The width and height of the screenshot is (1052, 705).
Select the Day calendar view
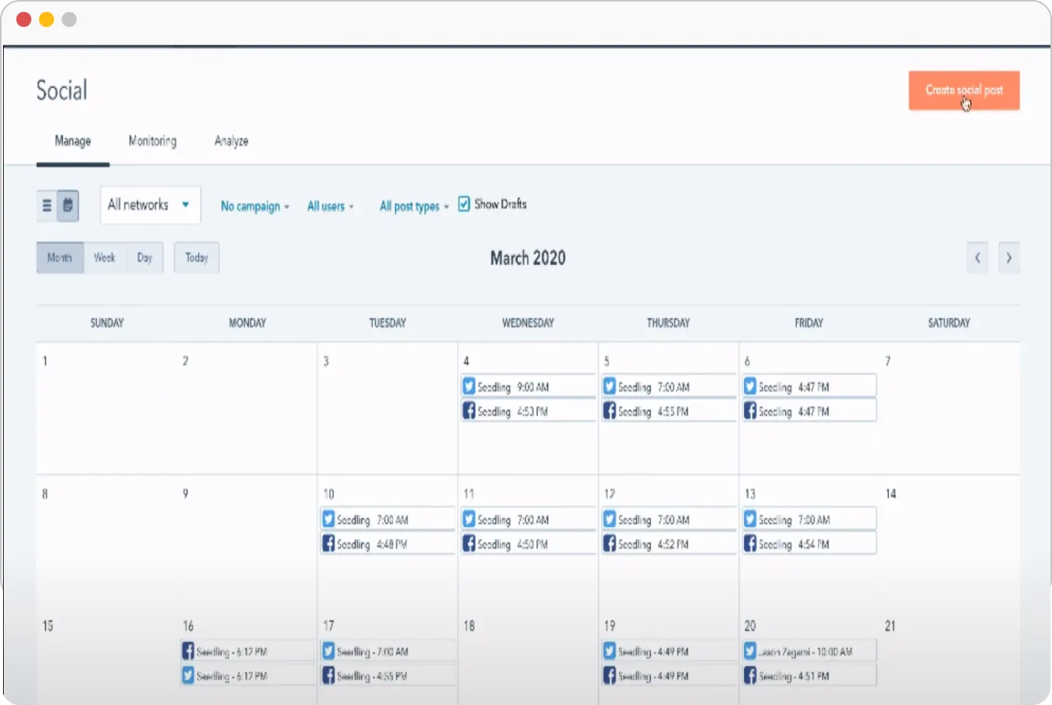(145, 258)
